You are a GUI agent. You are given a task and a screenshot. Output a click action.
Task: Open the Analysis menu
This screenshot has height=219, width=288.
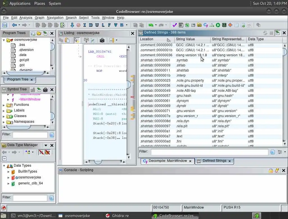26,18
